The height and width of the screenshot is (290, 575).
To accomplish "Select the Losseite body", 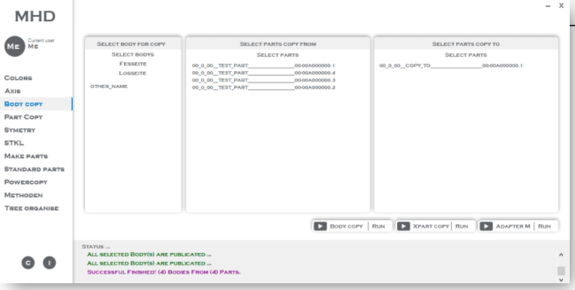I will tap(133, 73).
